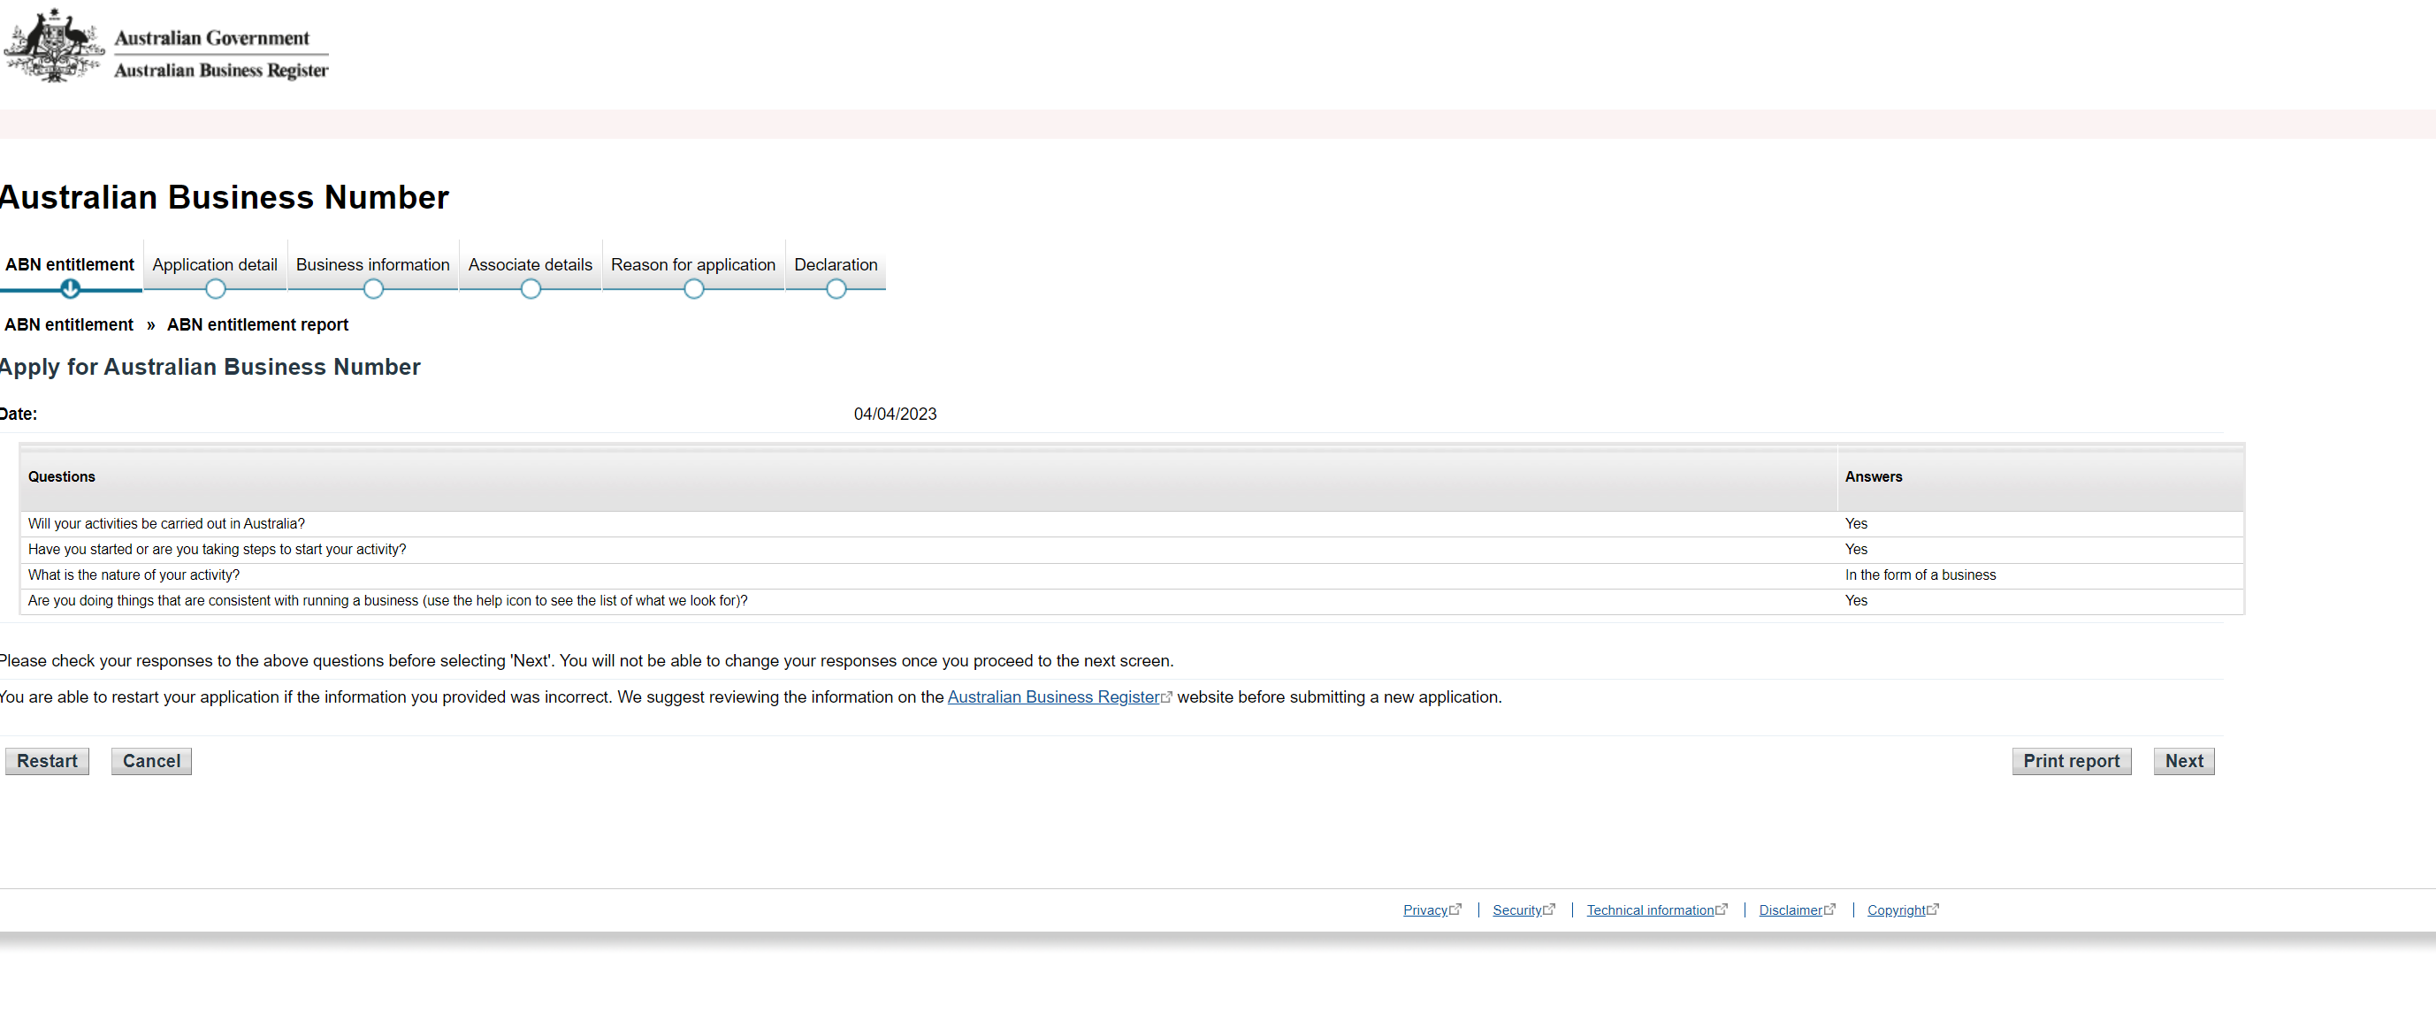
Task: Click external-link icon beside Australian Business Register
Action: pos(1167,697)
